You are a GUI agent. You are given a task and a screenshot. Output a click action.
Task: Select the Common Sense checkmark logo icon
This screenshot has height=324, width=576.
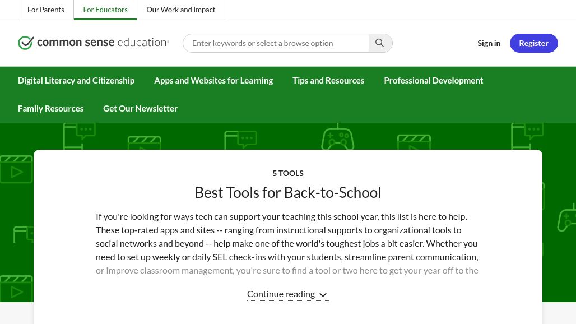[26, 43]
